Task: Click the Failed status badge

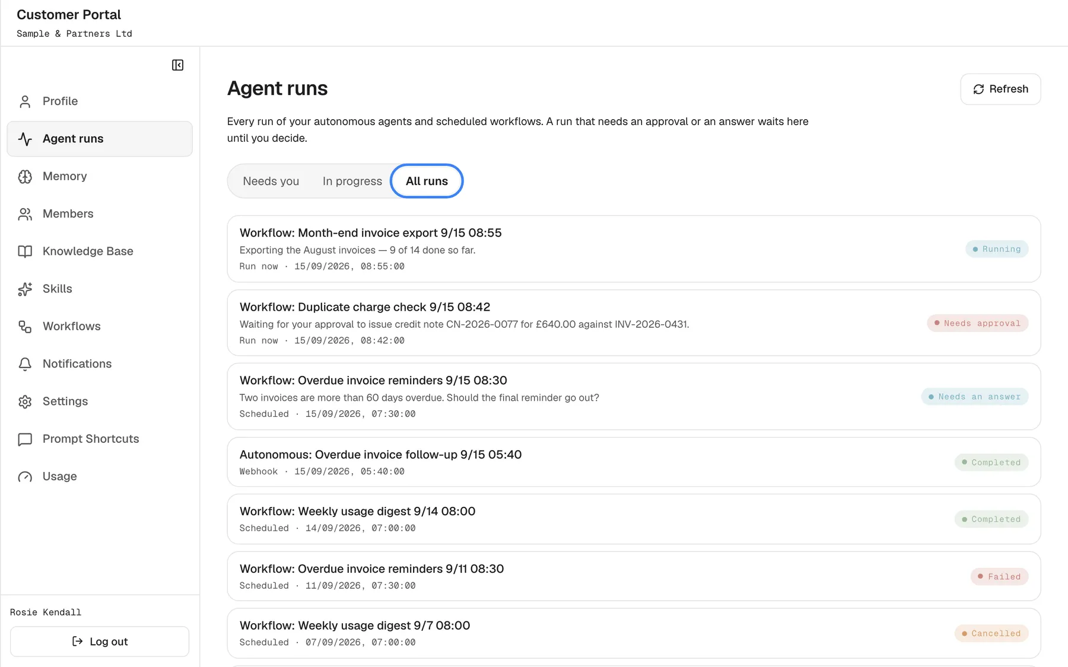Action: [1000, 576]
